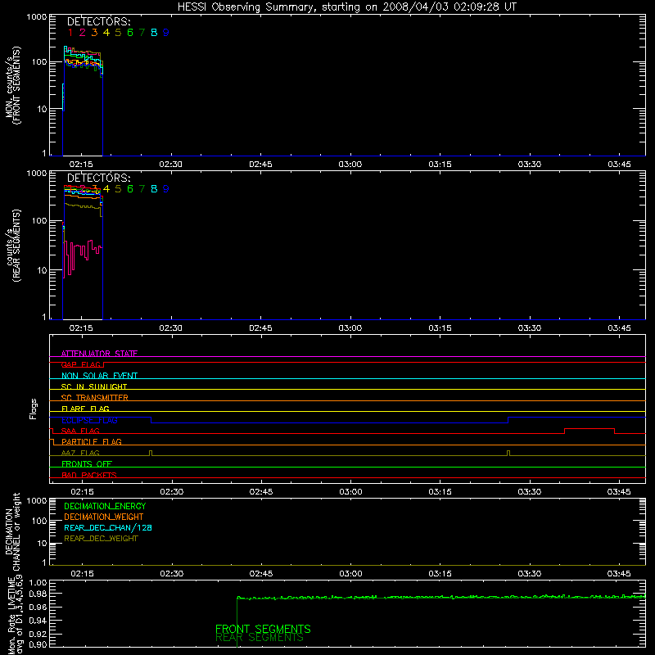Viewport: 655px width, 655px height.
Task: Click the FLARE FLAG label
Action: [85, 409]
